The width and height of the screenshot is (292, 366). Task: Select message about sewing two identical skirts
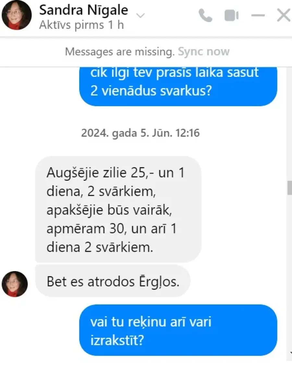point(178,86)
